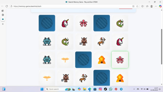
Task: Open File Explorer from the taskbar
Action: pyautogui.click(x=84, y=89)
